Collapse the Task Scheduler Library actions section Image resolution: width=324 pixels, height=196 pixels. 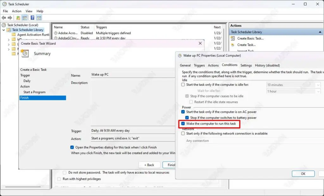320,32
